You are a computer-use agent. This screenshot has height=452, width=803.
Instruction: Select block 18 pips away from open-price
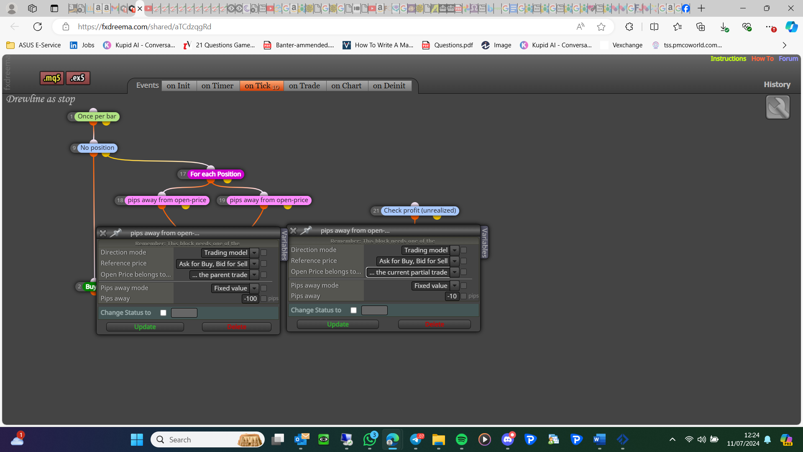click(167, 200)
